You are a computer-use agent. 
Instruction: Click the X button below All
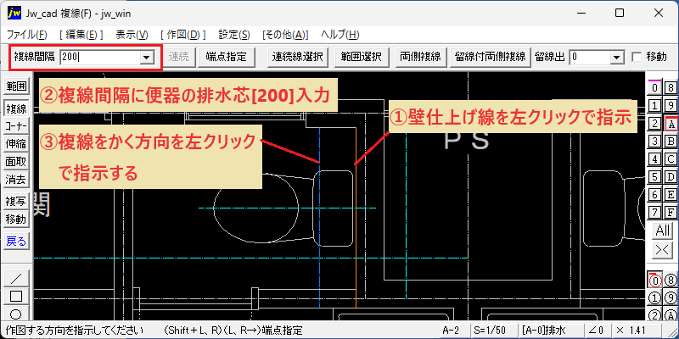click(663, 250)
